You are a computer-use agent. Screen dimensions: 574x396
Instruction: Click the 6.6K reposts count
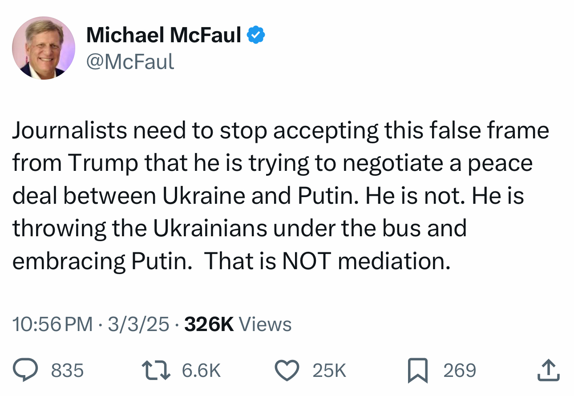tap(201, 371)
